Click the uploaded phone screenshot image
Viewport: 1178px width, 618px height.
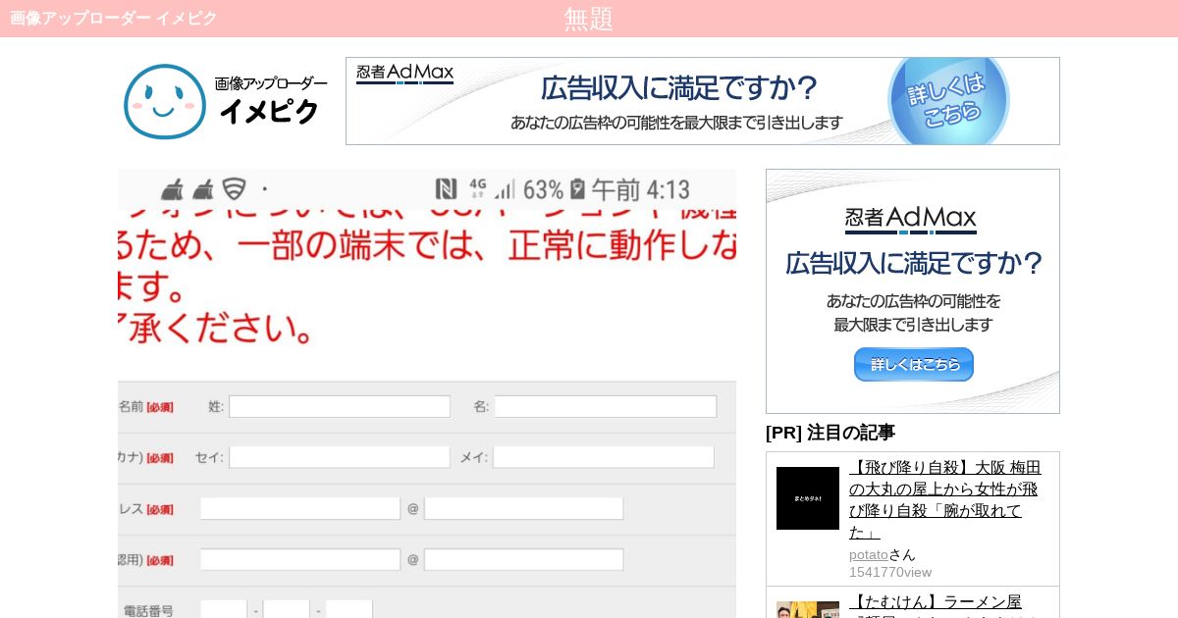427,393
